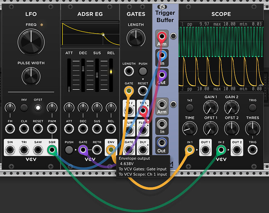Click the ADSR RETR input jack
The height and width of the screenshot is (213, 269).
97,150
